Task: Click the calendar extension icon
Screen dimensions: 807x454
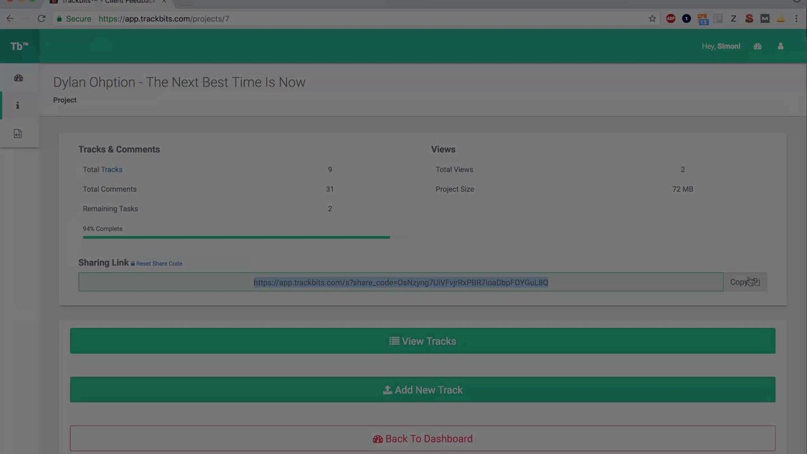Action: [702, 19]
